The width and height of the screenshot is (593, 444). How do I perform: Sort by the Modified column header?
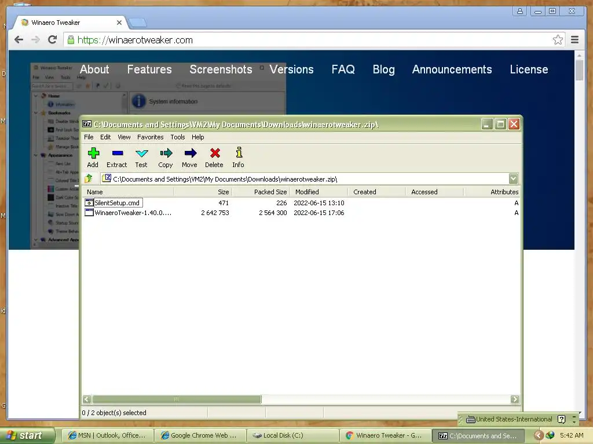[x=319, y=192]
